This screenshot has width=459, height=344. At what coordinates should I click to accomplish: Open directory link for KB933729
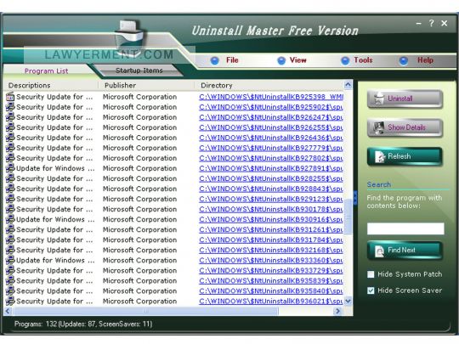[x=271, y=271]
